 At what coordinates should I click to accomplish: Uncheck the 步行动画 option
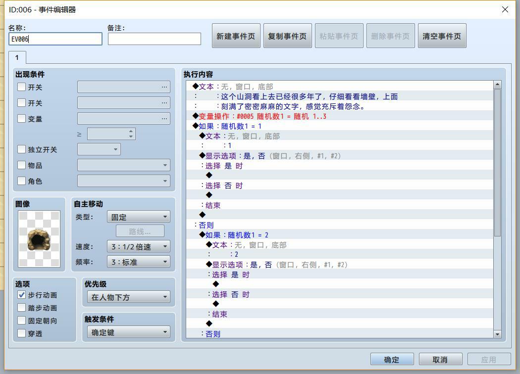(x=22, y=295)
